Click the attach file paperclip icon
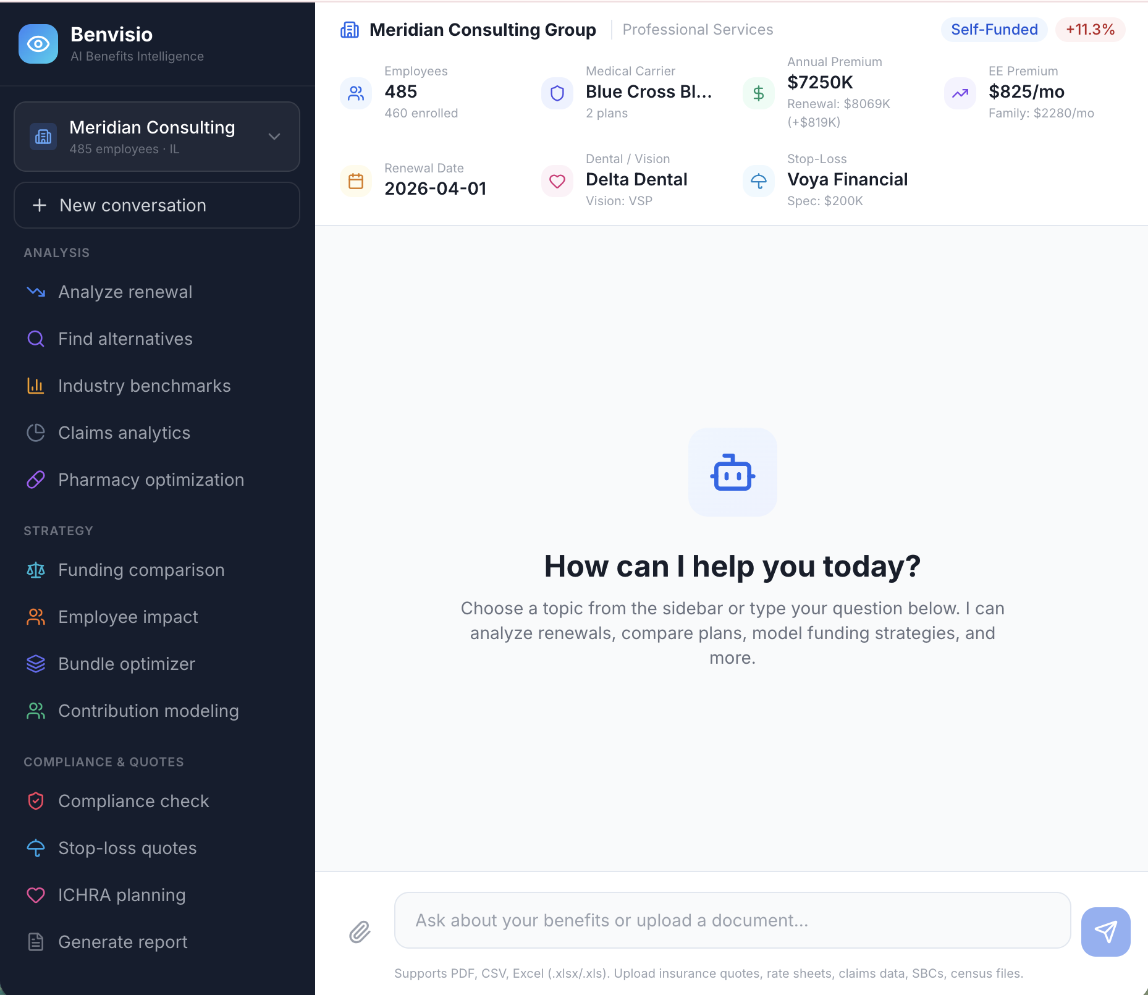 click(x=360, y=931)
